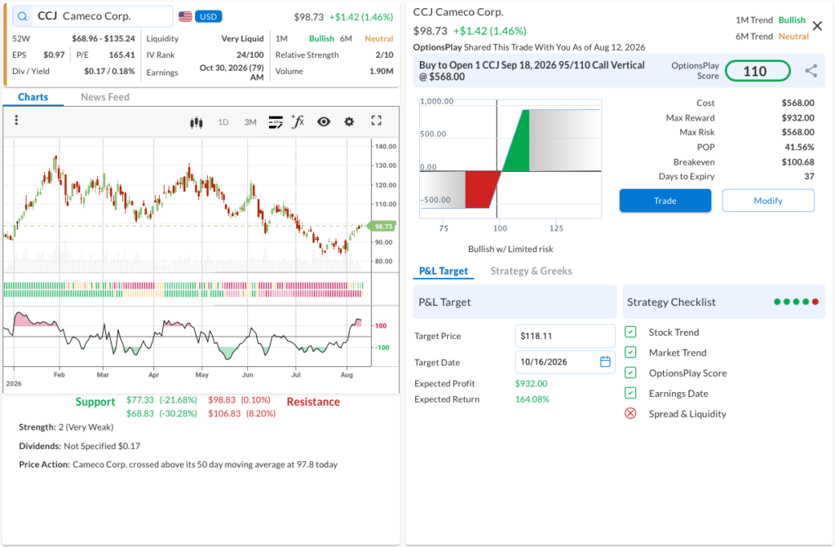Click the Target Price input field
The image size is (835, 547).
(564, 336)
